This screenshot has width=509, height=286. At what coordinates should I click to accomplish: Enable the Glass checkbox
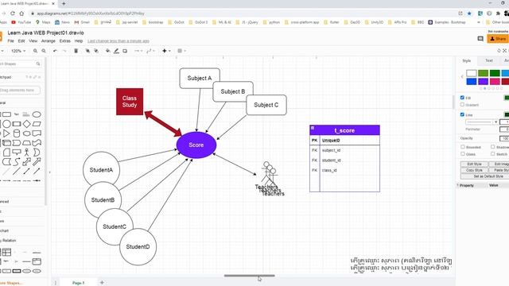tap(463, 154)
